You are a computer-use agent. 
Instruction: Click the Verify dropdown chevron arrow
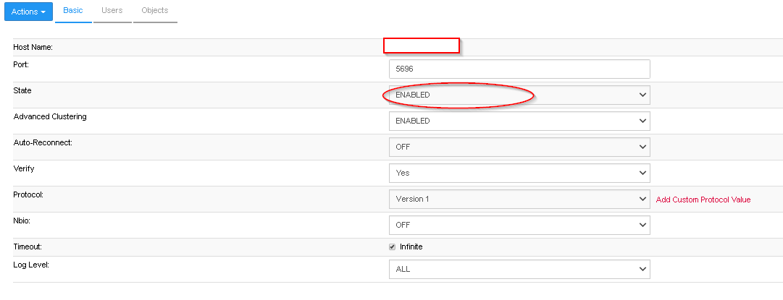tap(642, 173)
